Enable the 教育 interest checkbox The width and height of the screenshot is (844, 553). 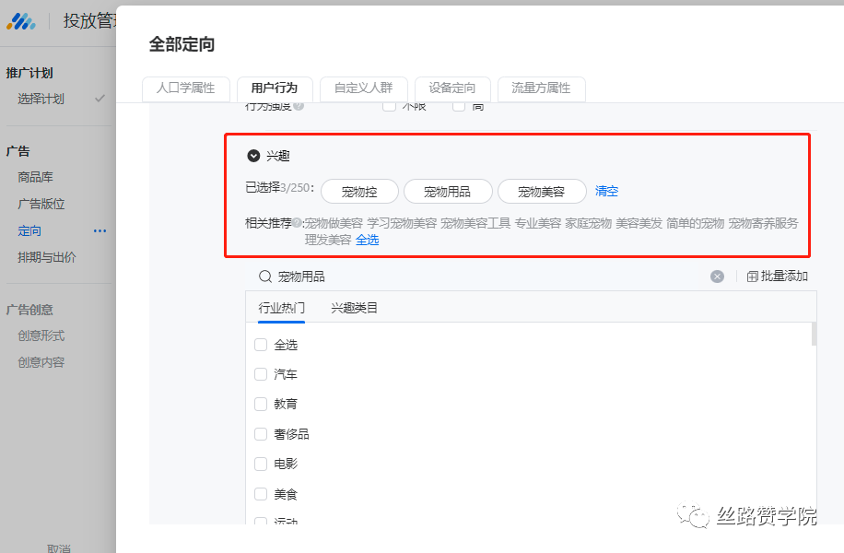(261, 405)
